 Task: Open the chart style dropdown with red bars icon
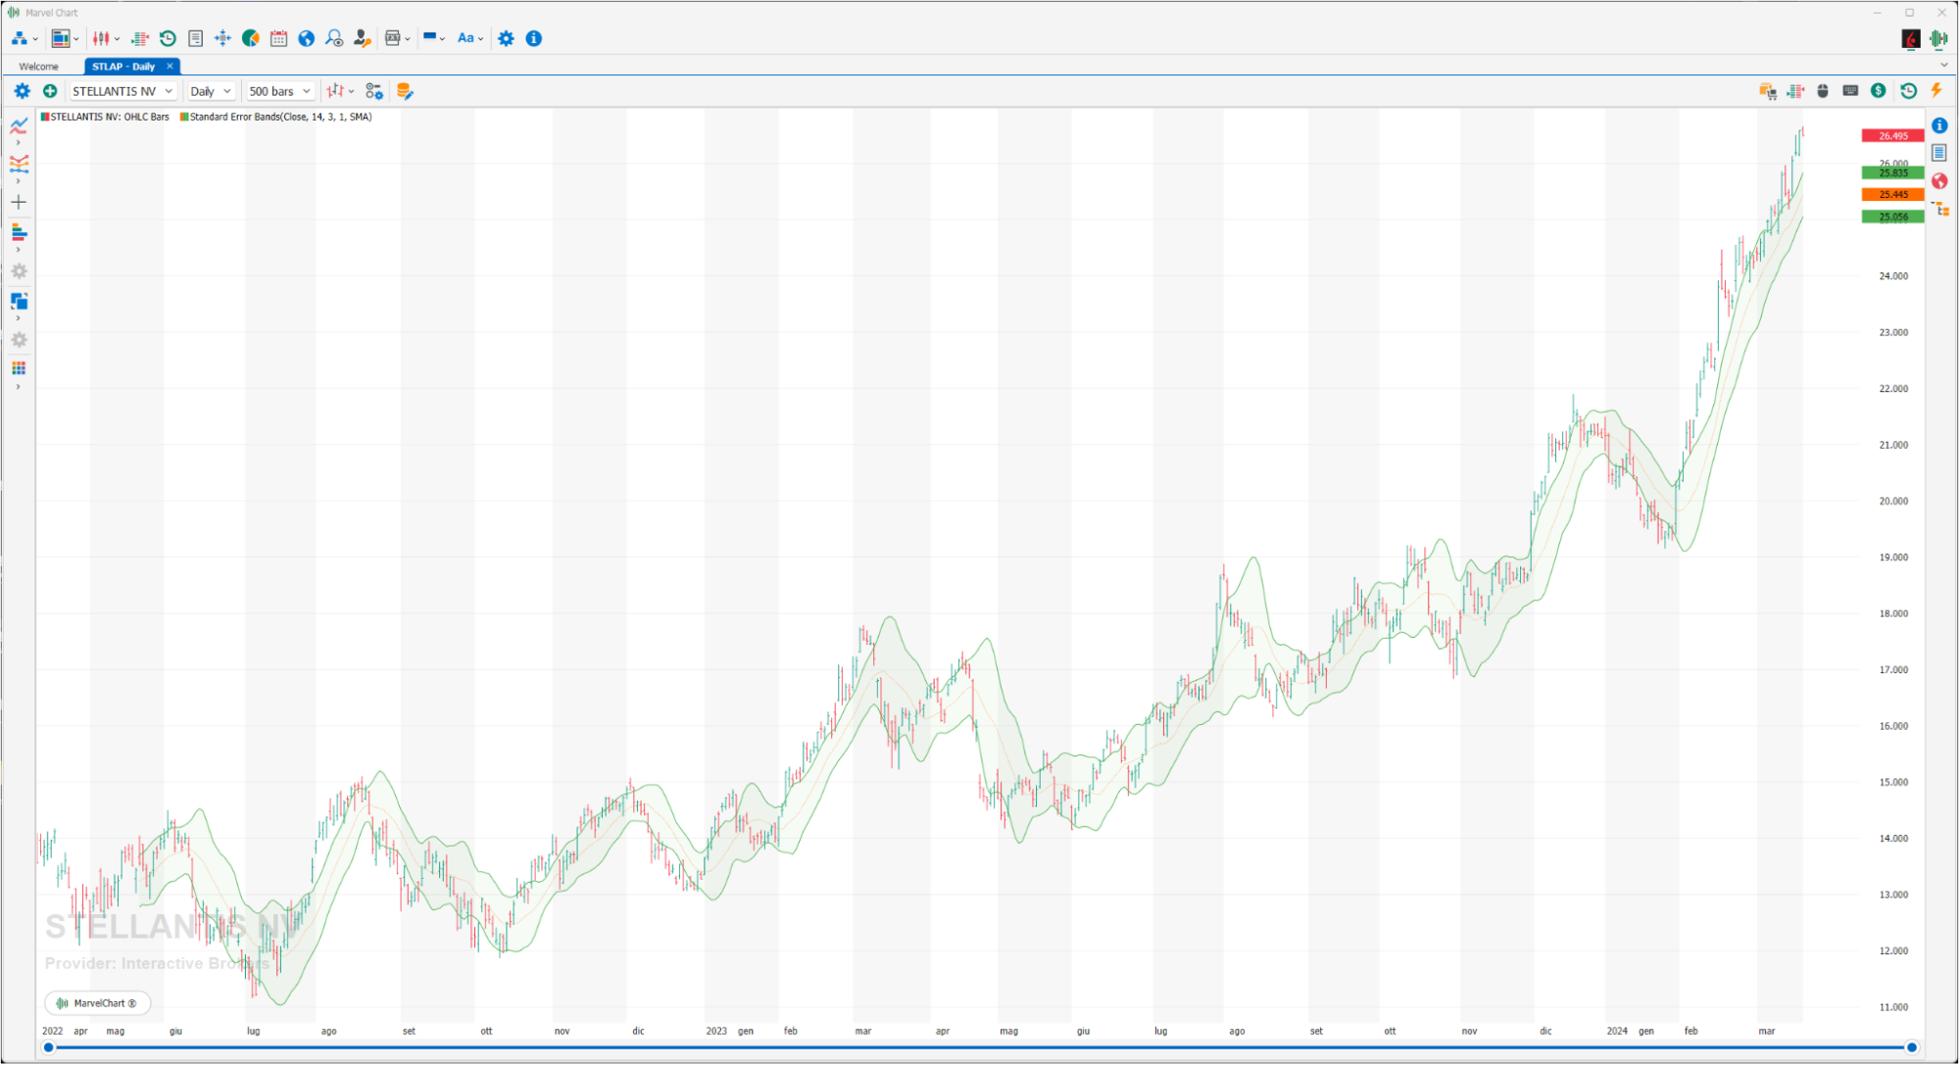340,91
